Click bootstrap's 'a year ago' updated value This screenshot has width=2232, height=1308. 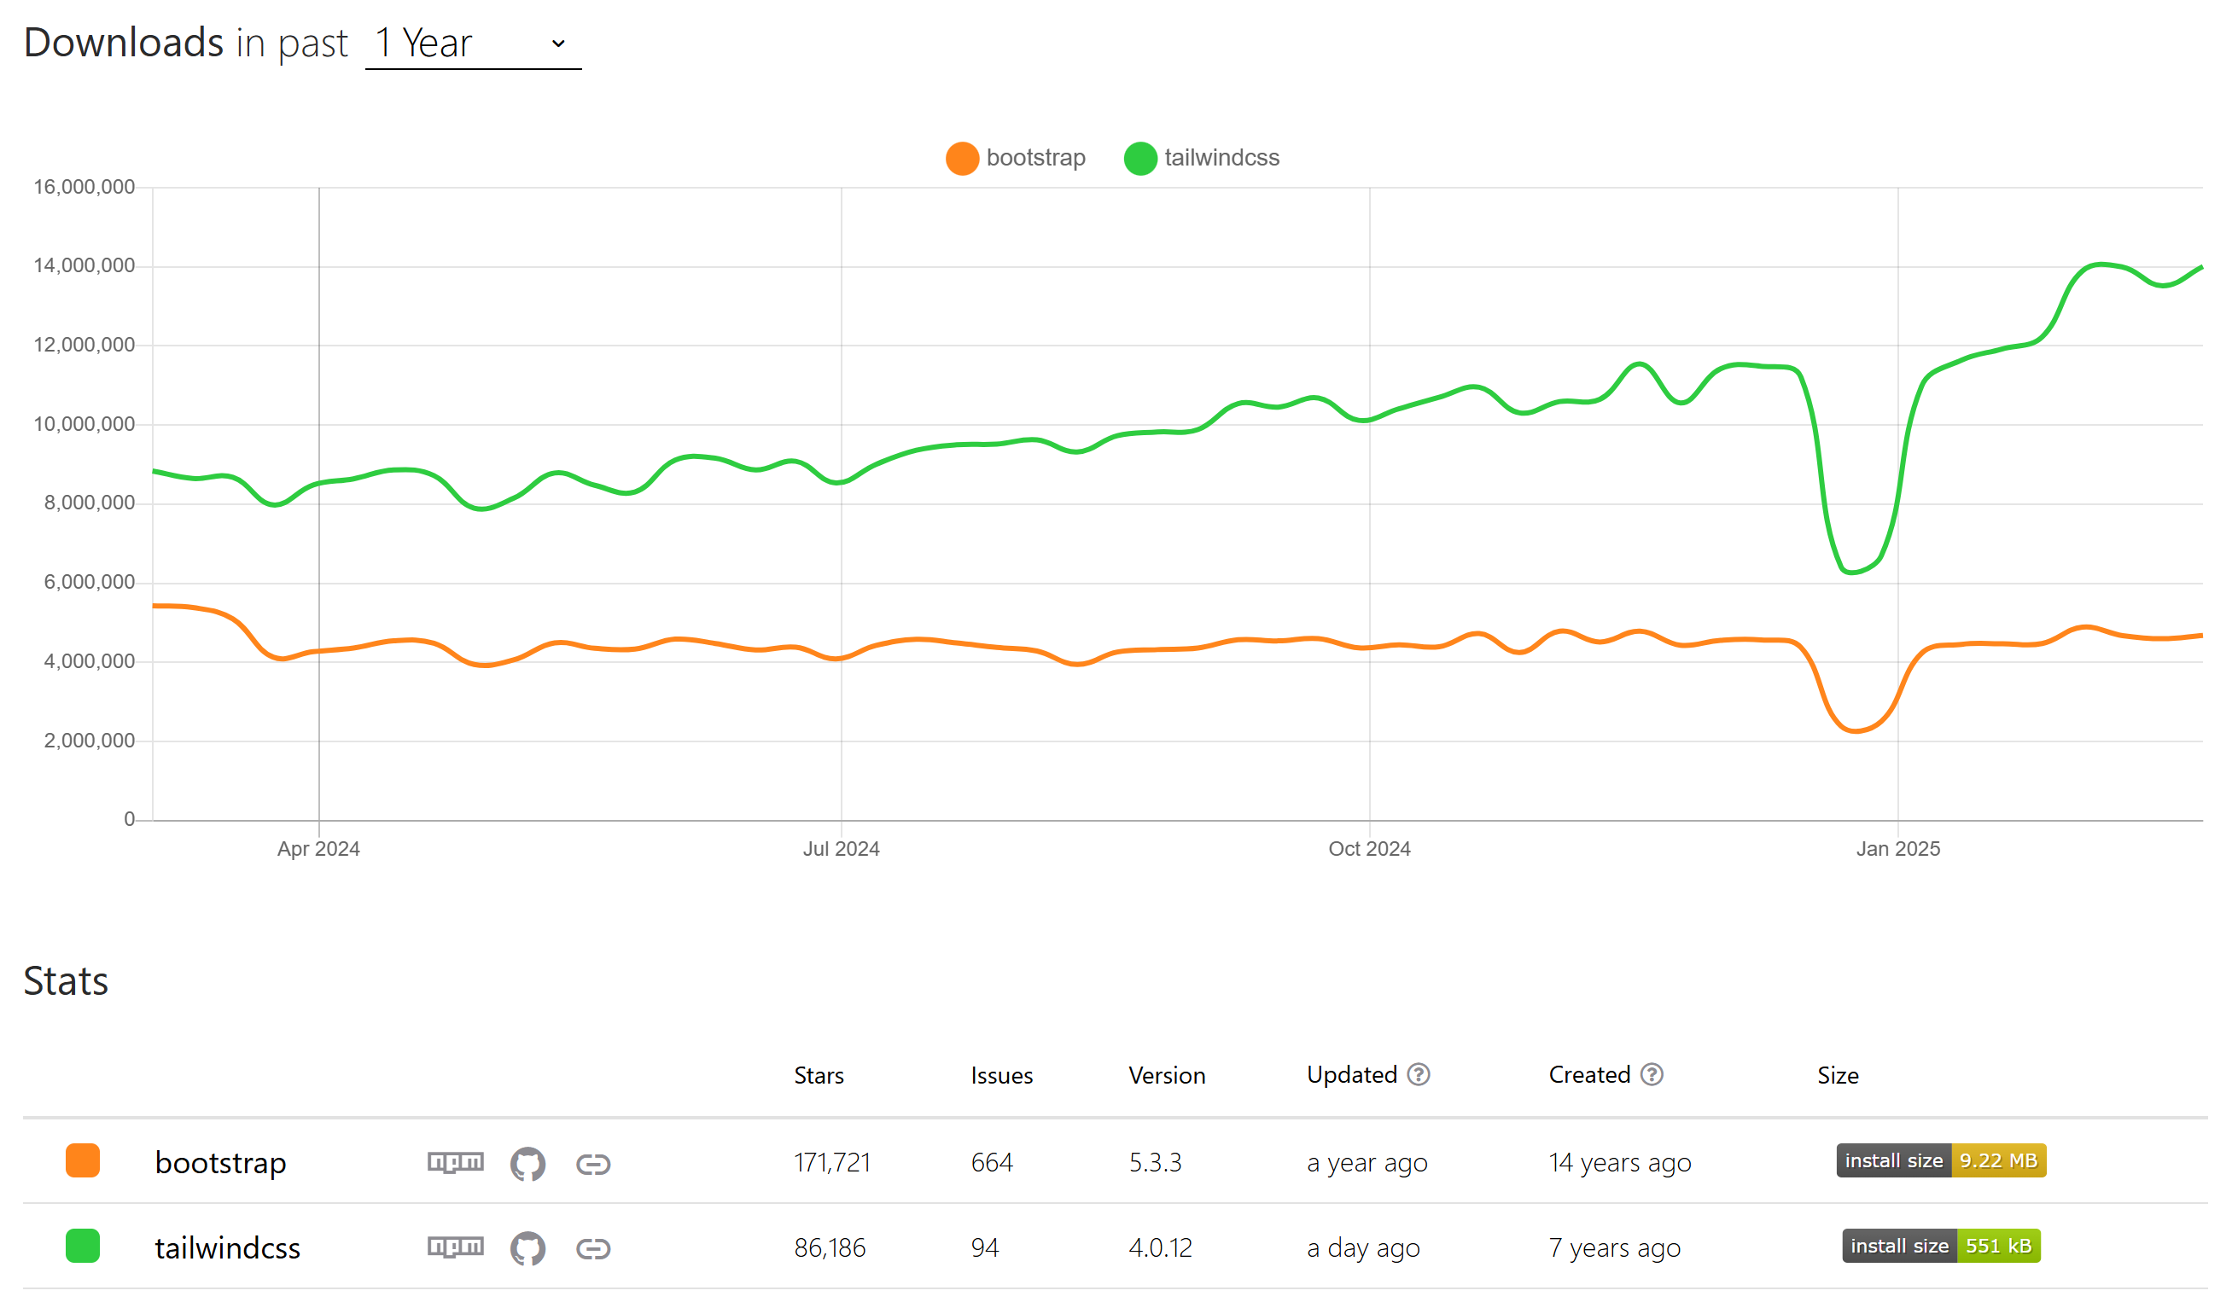coord(1367,1162)
